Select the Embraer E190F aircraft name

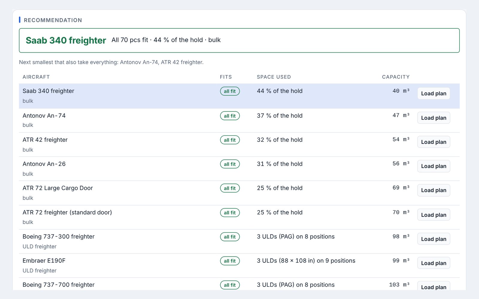pyautogui.click(x=44, y=261)
